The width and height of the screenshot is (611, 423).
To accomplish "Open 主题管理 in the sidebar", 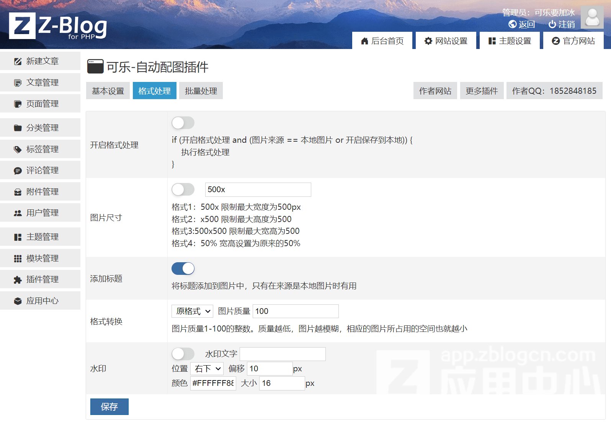I will coord(40,237).
